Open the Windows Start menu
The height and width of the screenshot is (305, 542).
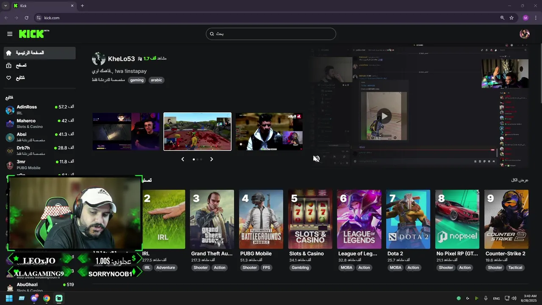(9, 298)
